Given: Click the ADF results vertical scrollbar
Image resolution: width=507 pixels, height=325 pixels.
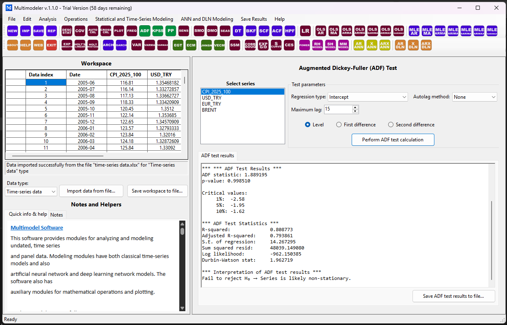Looking at the screenshot, I should coord(492,240).
